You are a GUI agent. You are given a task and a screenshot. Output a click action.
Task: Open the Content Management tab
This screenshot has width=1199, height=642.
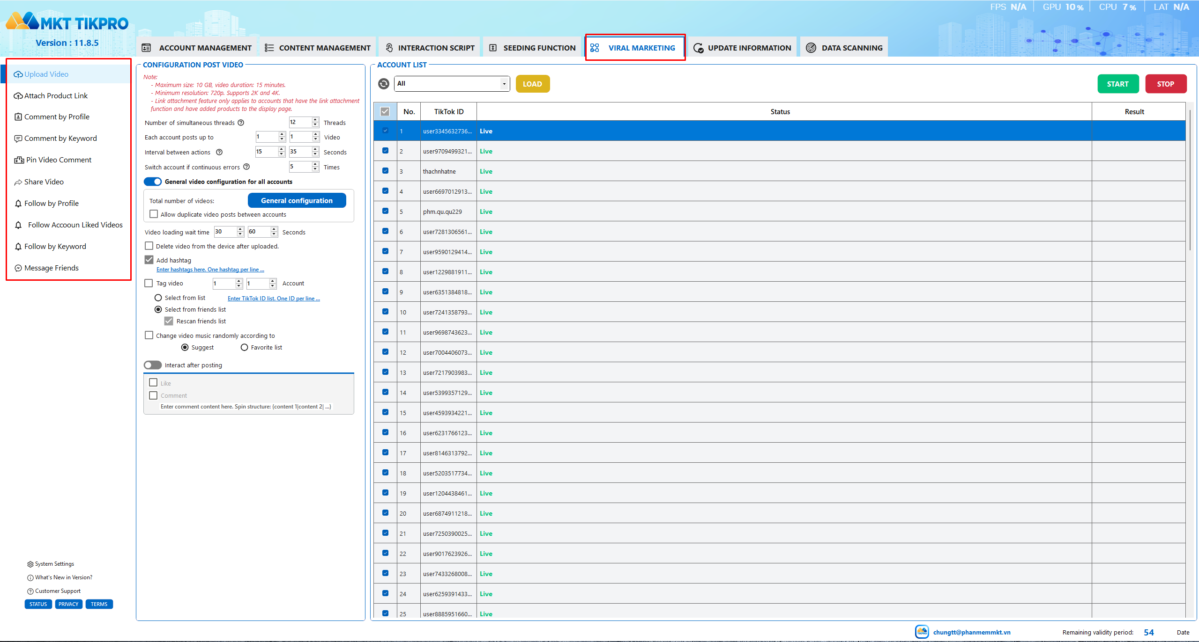[x=318, y=48]
